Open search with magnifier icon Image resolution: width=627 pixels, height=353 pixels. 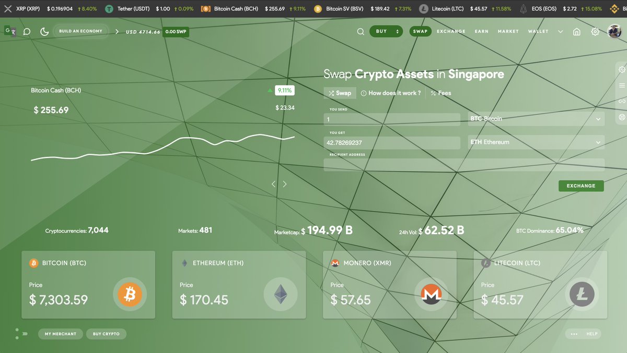pos(361,32)
